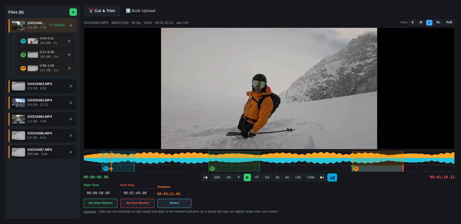Open the Bulk Upload tab

(141, 11)
